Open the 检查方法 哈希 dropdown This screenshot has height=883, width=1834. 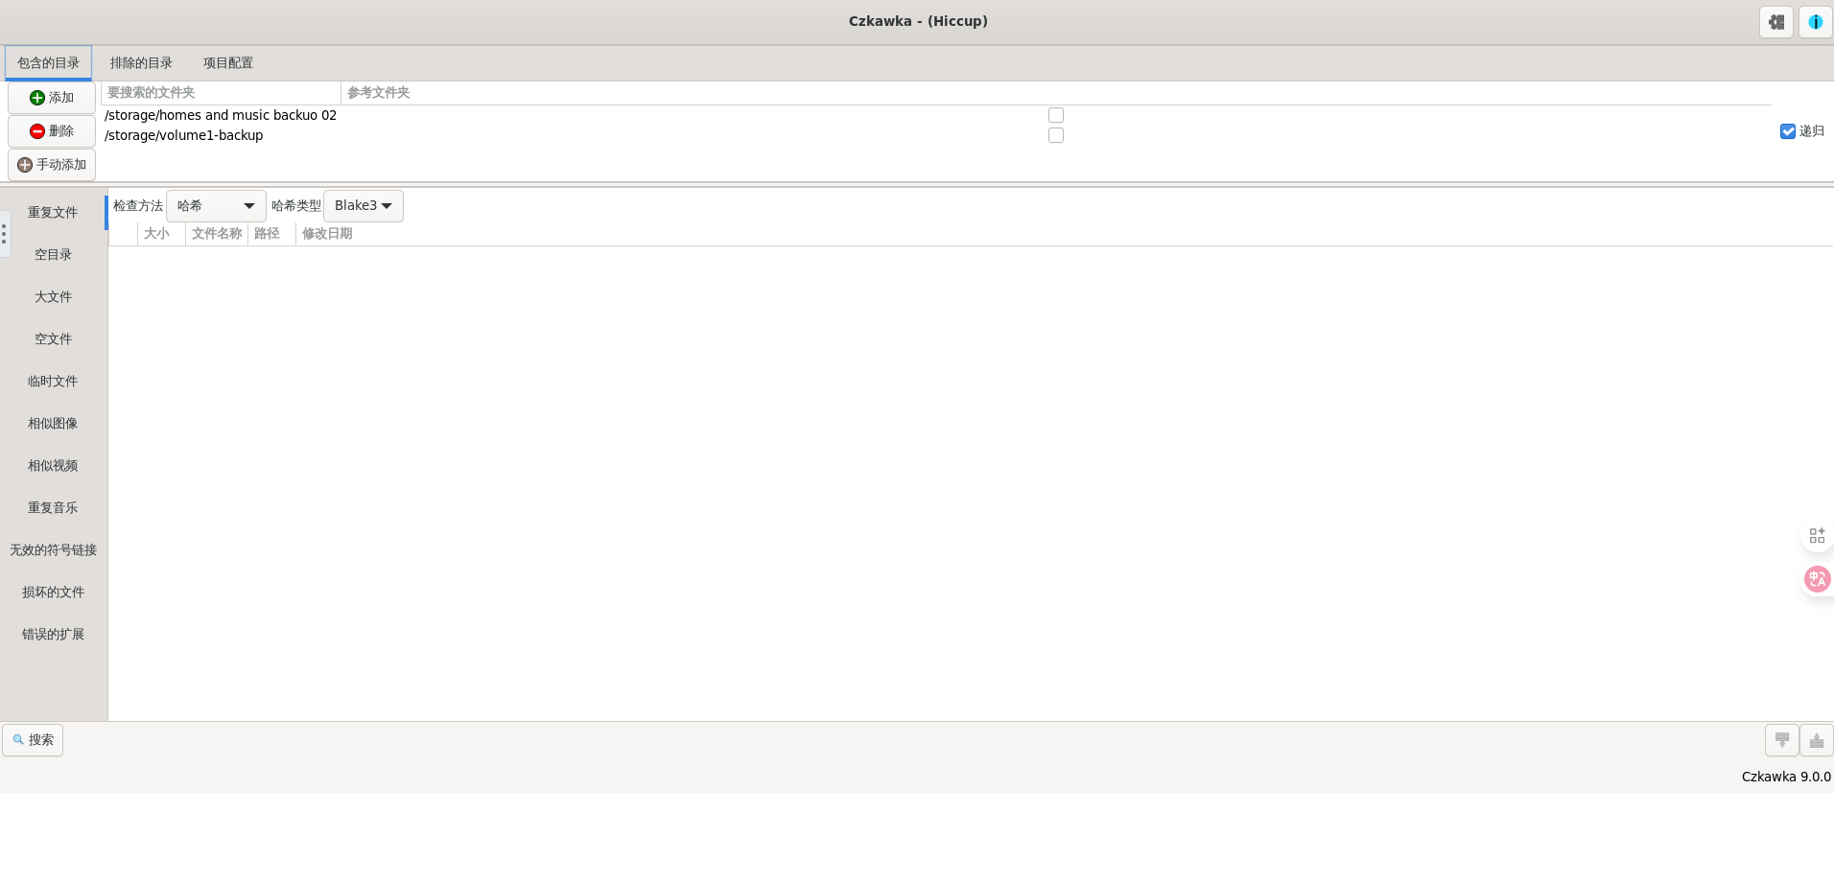(216, 206)
